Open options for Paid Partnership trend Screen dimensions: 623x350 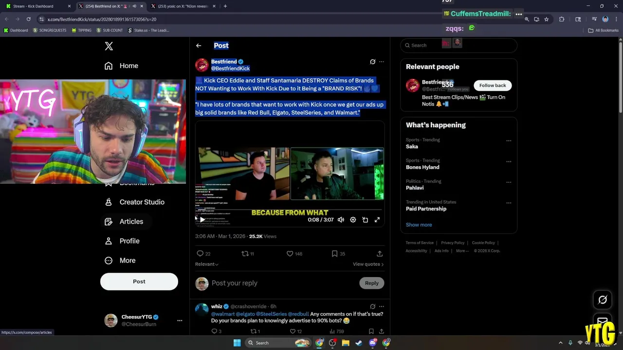pos(509,203)
